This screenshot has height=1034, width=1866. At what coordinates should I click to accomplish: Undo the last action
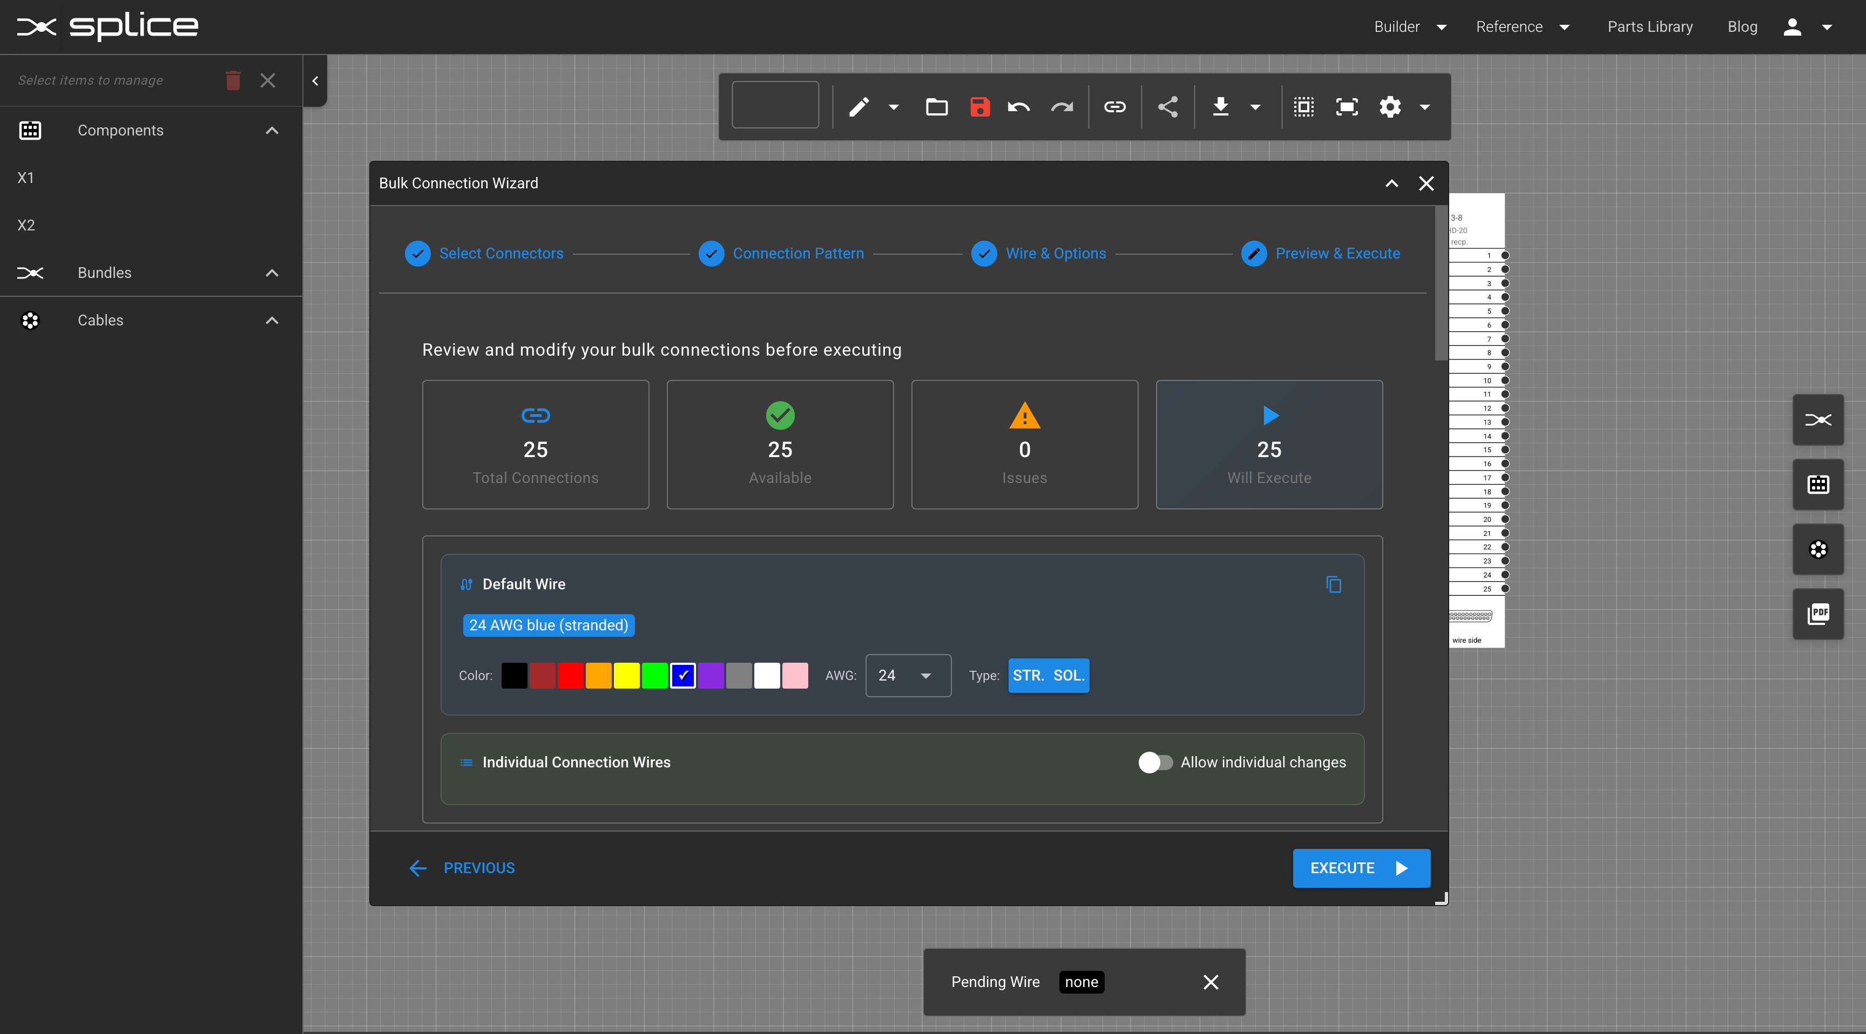pyautogui.click(x=1018, y=106)
